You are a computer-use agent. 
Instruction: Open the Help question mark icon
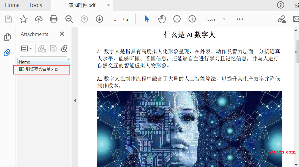[281, 5]
